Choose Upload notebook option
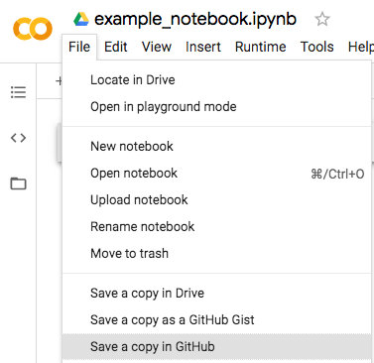 click(217, 200)
